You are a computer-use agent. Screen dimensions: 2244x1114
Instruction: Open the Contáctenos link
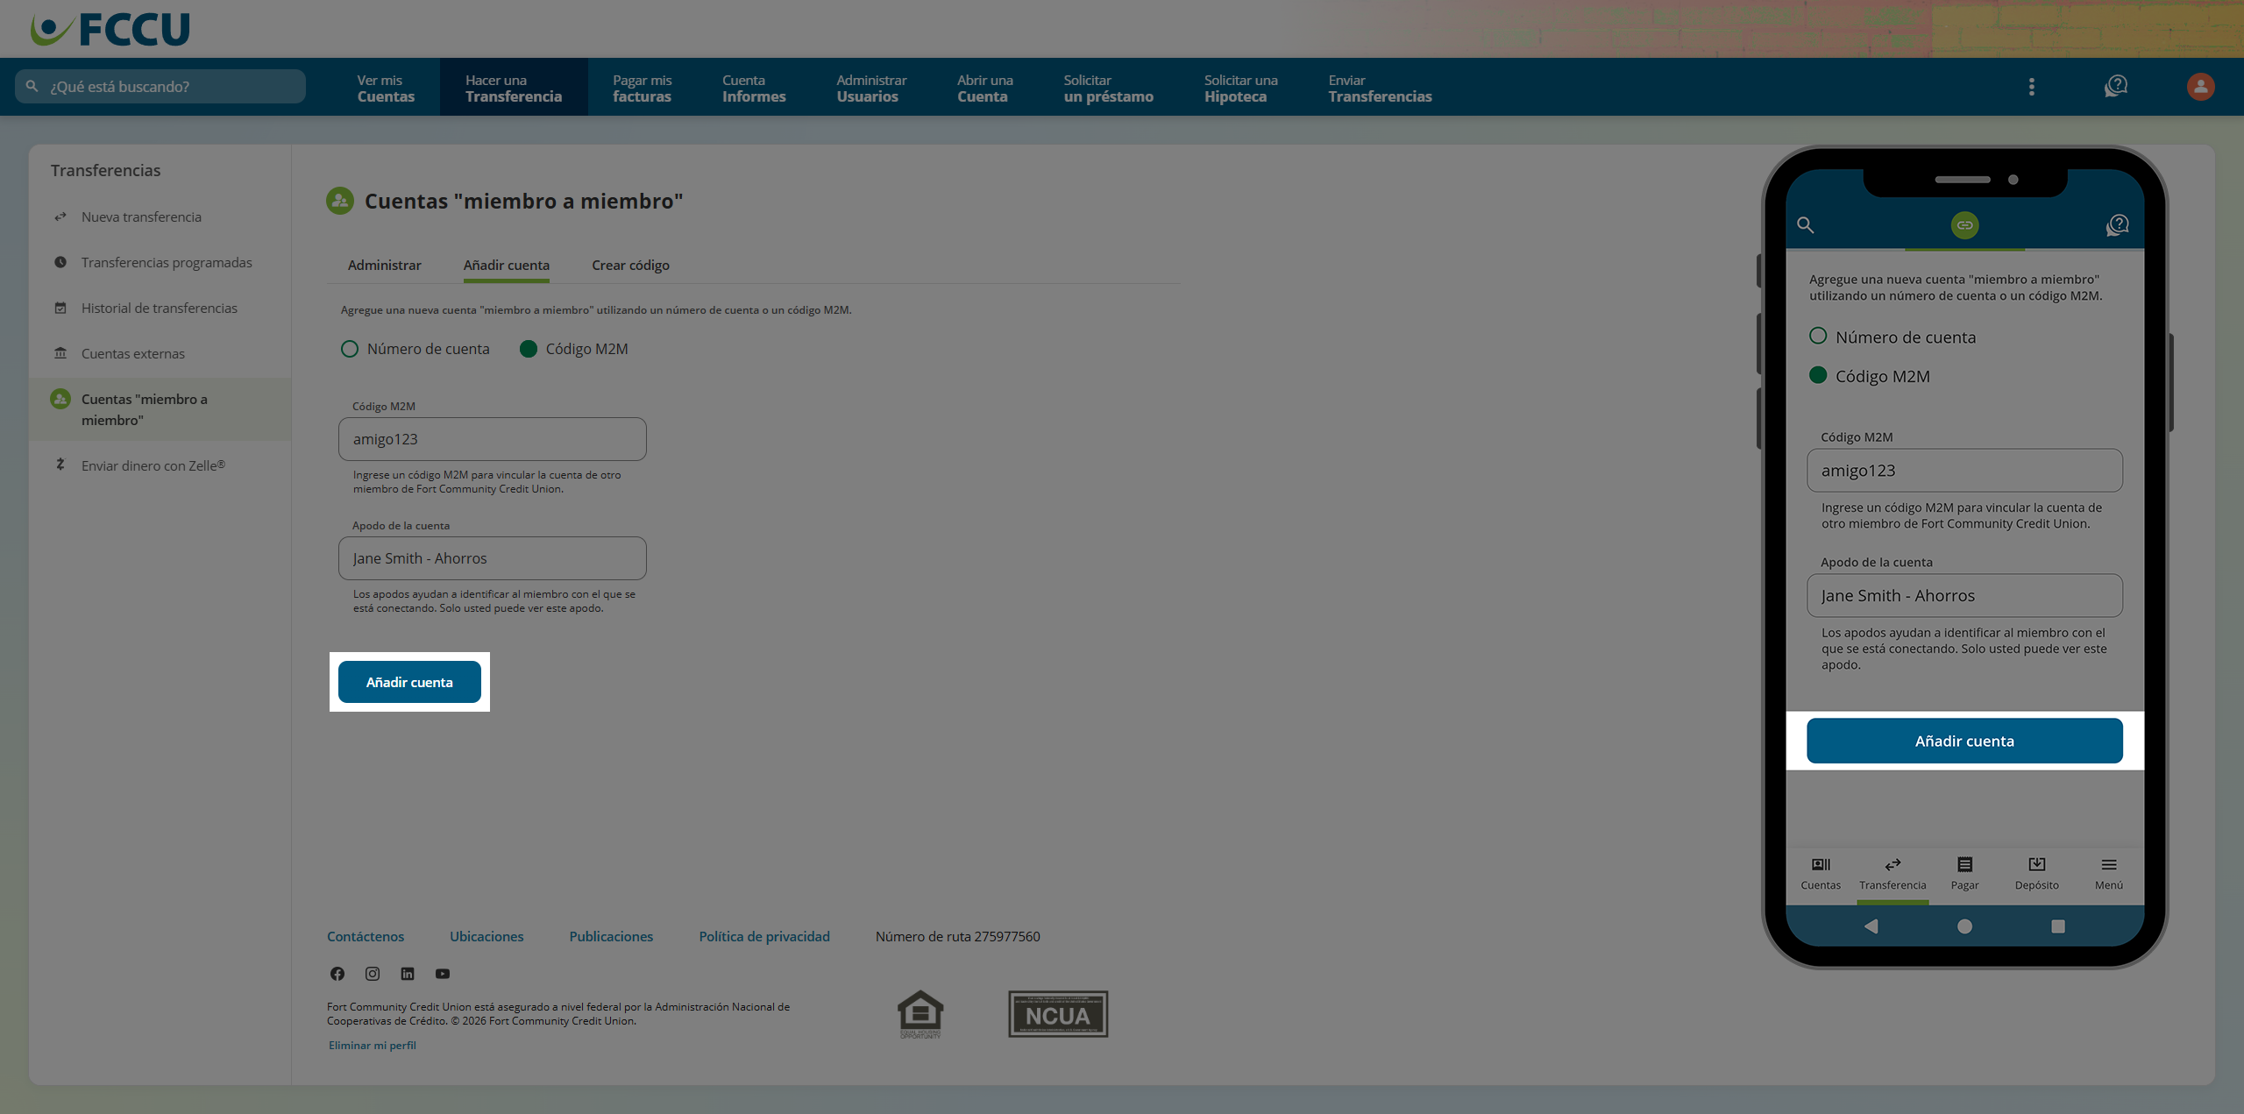pos(366,936)
